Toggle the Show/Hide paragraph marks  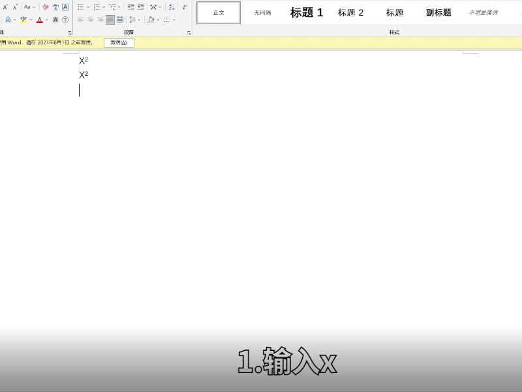pyautogui.click(x=185, y=6)
